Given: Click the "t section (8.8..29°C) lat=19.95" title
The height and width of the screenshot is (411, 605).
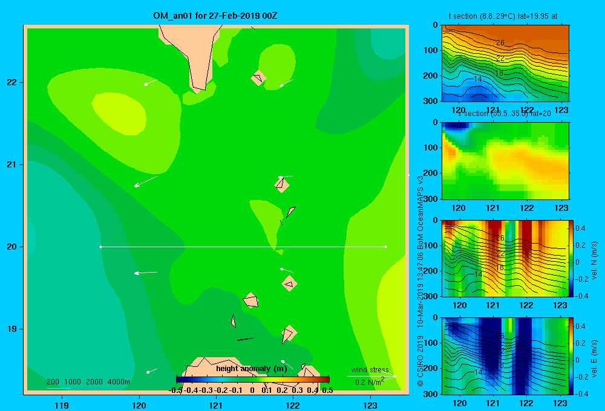Looking at the screenshot, I should [x=503, y=16].
